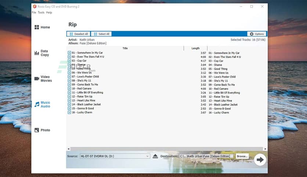The width and height of the screenshot is (307, 177).
Task: Open the Video Movies section
Action: click(43, 79)
